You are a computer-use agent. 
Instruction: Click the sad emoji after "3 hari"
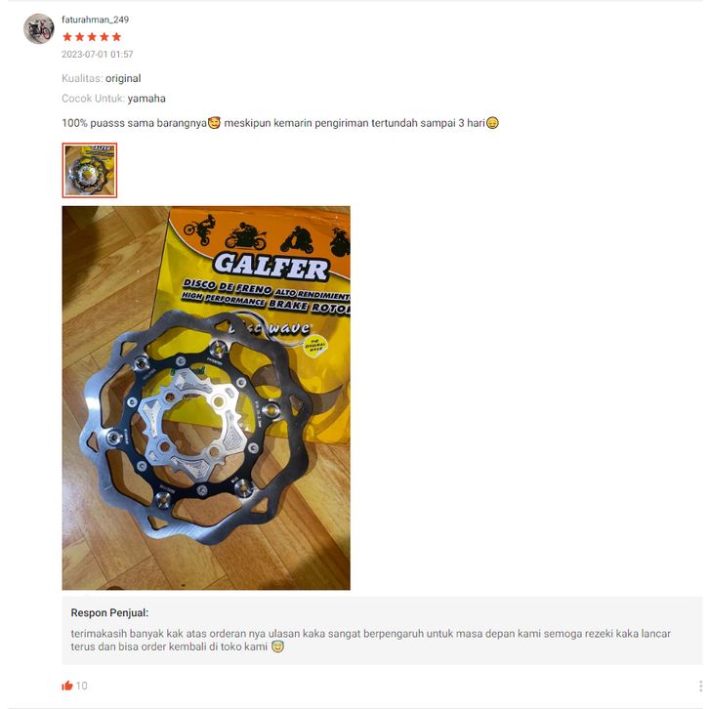point(492,123)
